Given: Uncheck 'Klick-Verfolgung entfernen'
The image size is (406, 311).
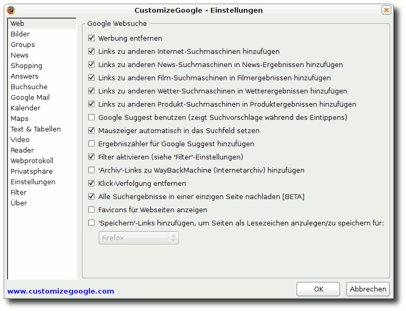Looking at the screenshot, I should [x=91, y=183].
